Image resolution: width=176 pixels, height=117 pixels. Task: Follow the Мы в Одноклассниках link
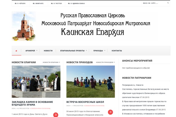coord(77,4)
